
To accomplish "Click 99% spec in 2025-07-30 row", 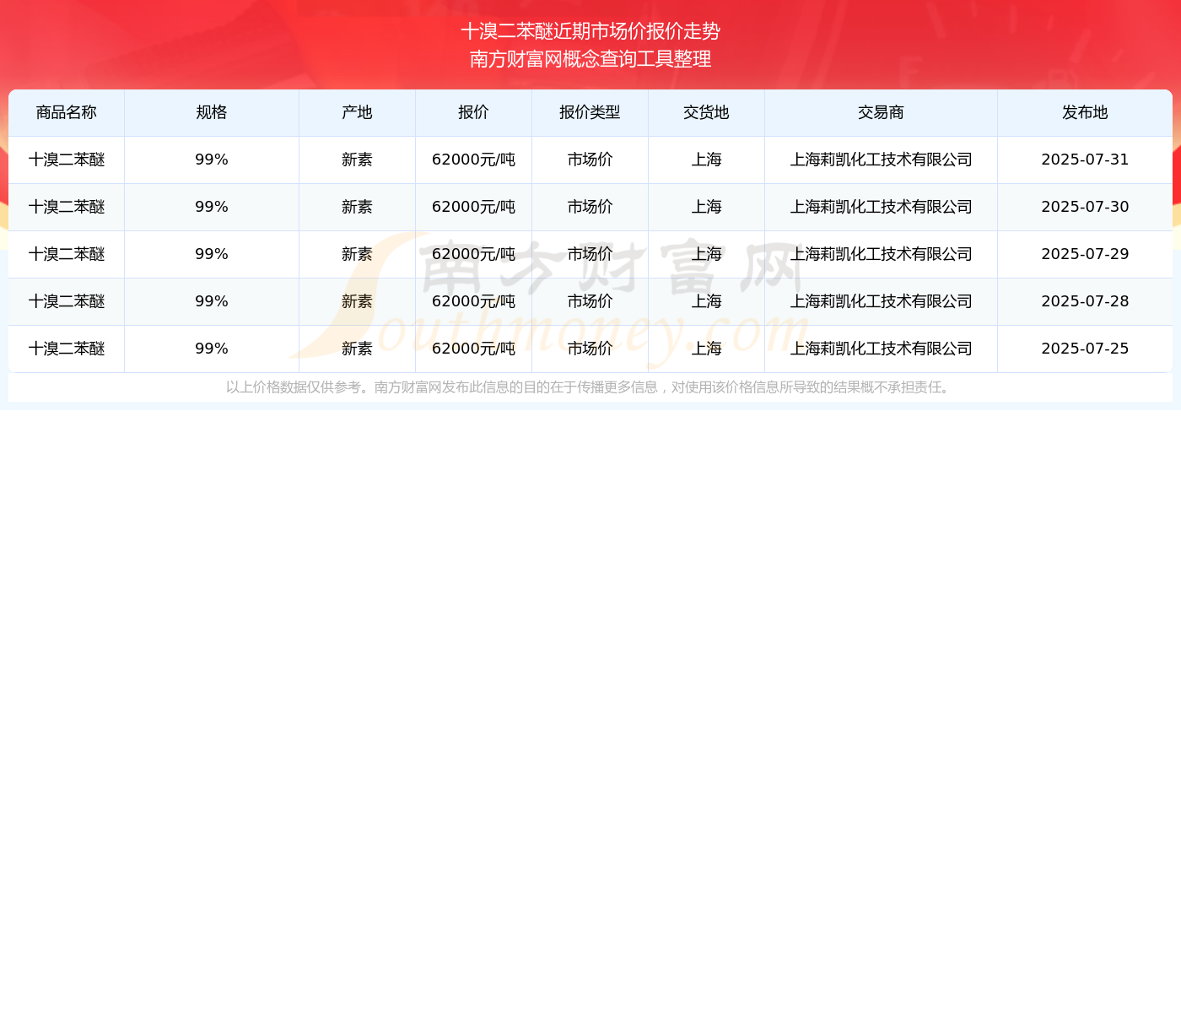I will [x=212, y=207].
